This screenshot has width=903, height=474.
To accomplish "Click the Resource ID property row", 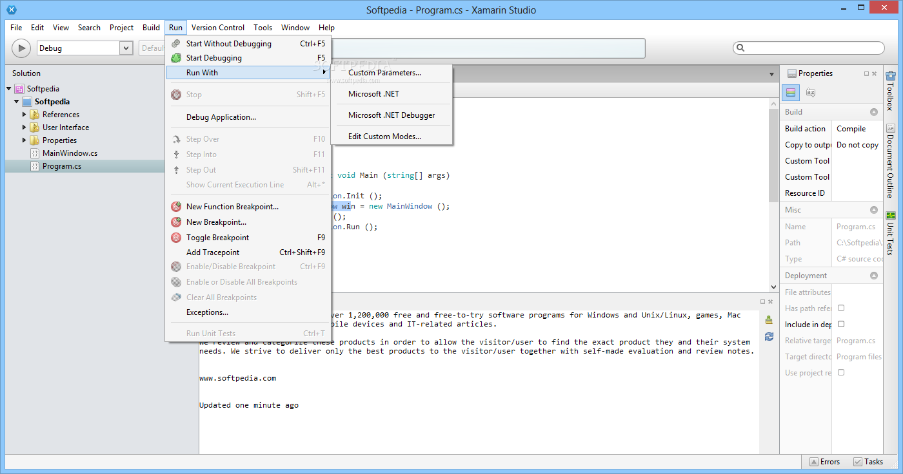I will coord(832,193).
